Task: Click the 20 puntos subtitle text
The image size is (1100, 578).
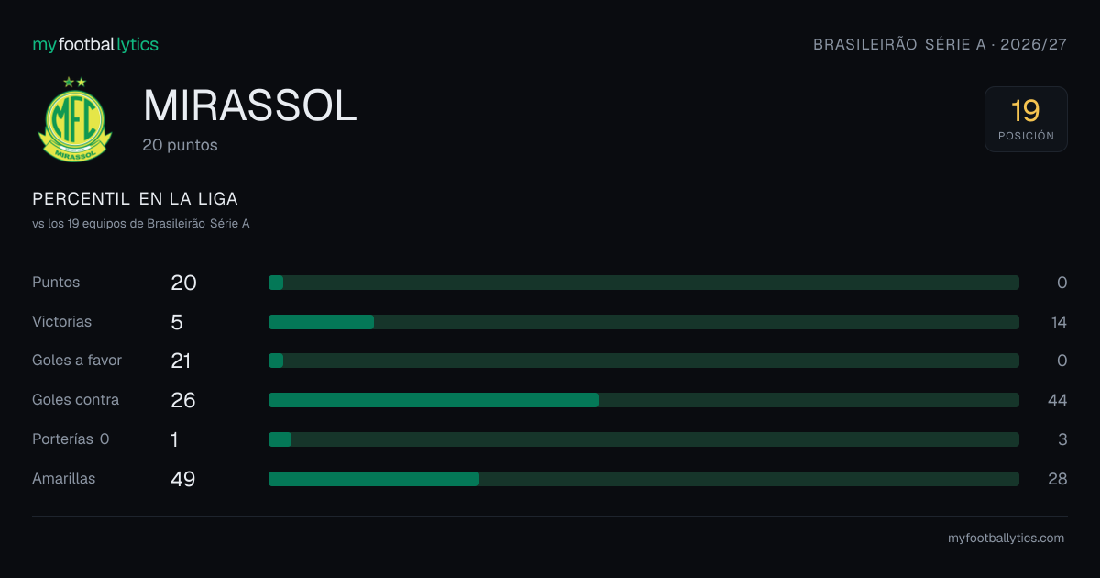Action: 181,145
